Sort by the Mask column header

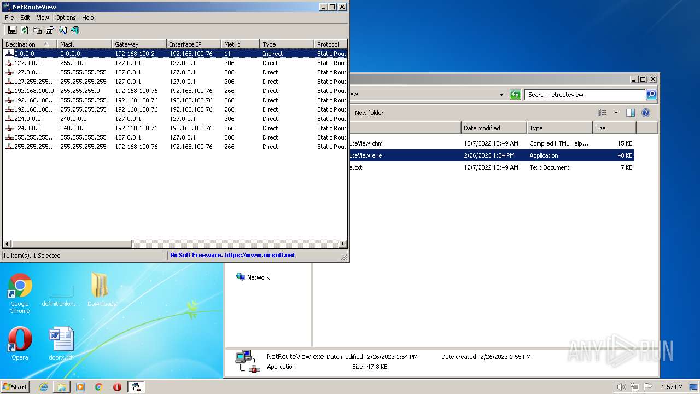84,44
